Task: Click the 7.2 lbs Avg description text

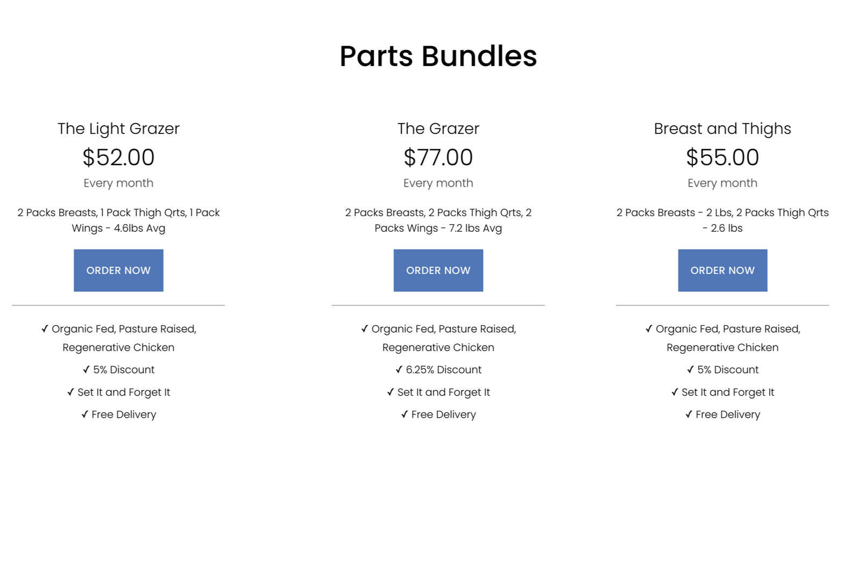Action: tap(475, 228)
